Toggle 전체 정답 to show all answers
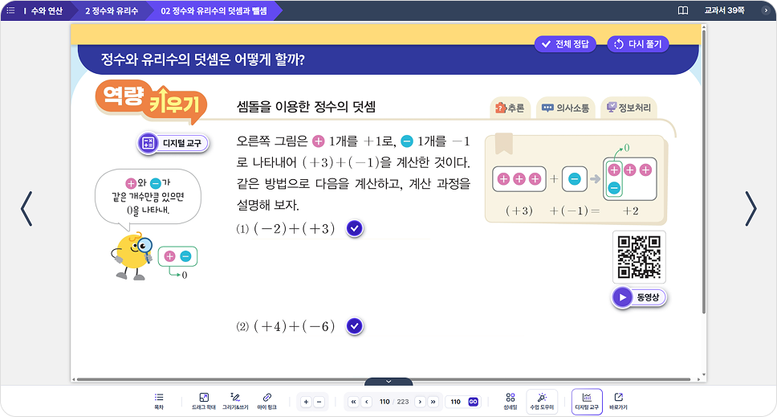777x417 pixels. pyautogui.click(x=565, y=44)
